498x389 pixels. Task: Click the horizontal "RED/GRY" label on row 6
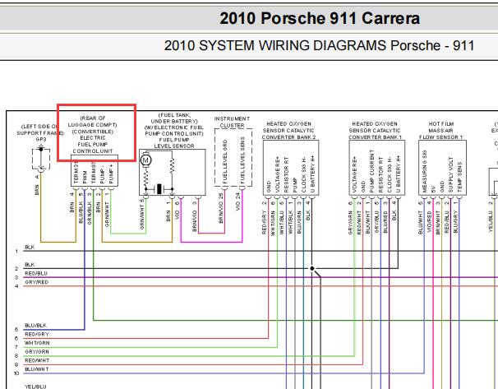point(37,335)
